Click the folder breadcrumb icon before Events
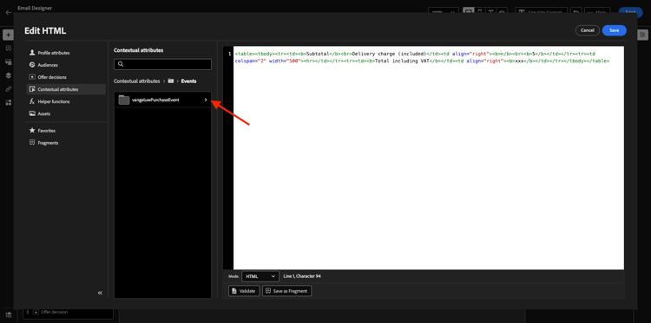The image size is (651, 323). tap(171, 81)
